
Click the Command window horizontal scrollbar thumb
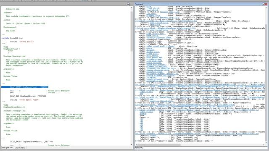(x=159, y=145)
